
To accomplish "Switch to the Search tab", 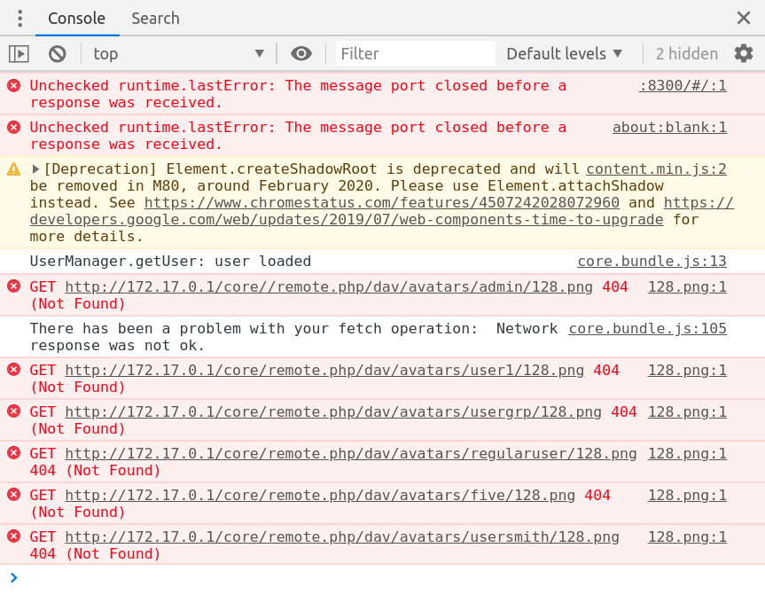I will click(x=154, y=18).
